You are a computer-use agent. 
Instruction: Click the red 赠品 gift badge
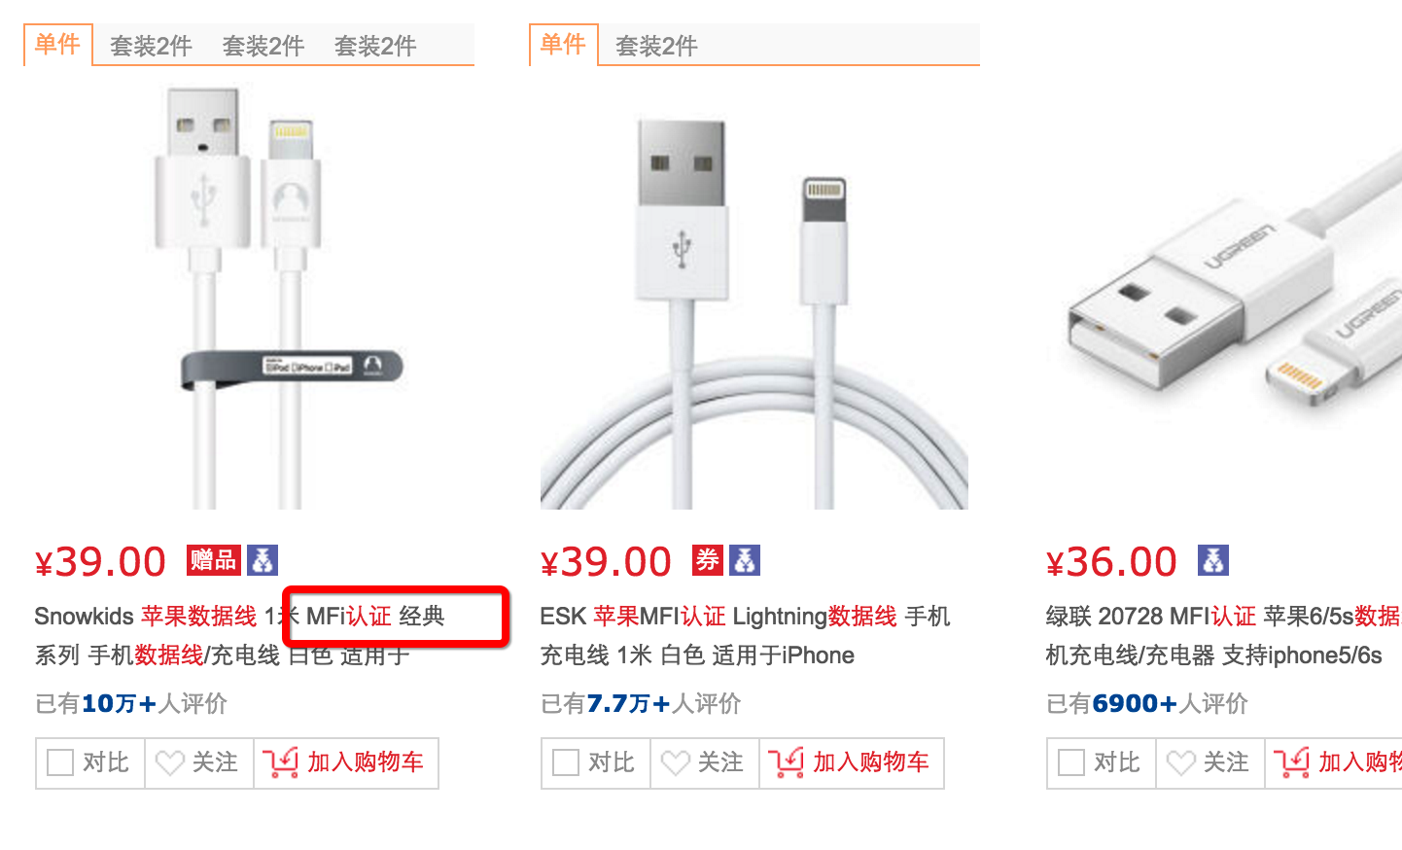point(213,560)
